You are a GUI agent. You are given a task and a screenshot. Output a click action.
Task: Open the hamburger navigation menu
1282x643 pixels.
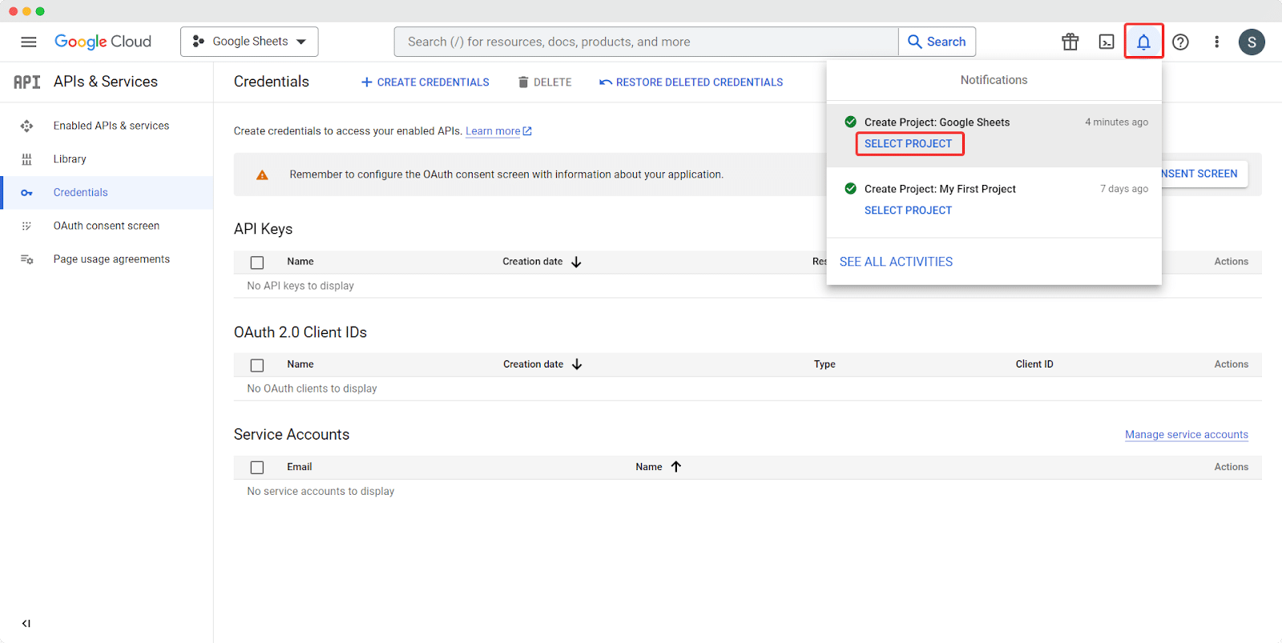coord(29,42)
